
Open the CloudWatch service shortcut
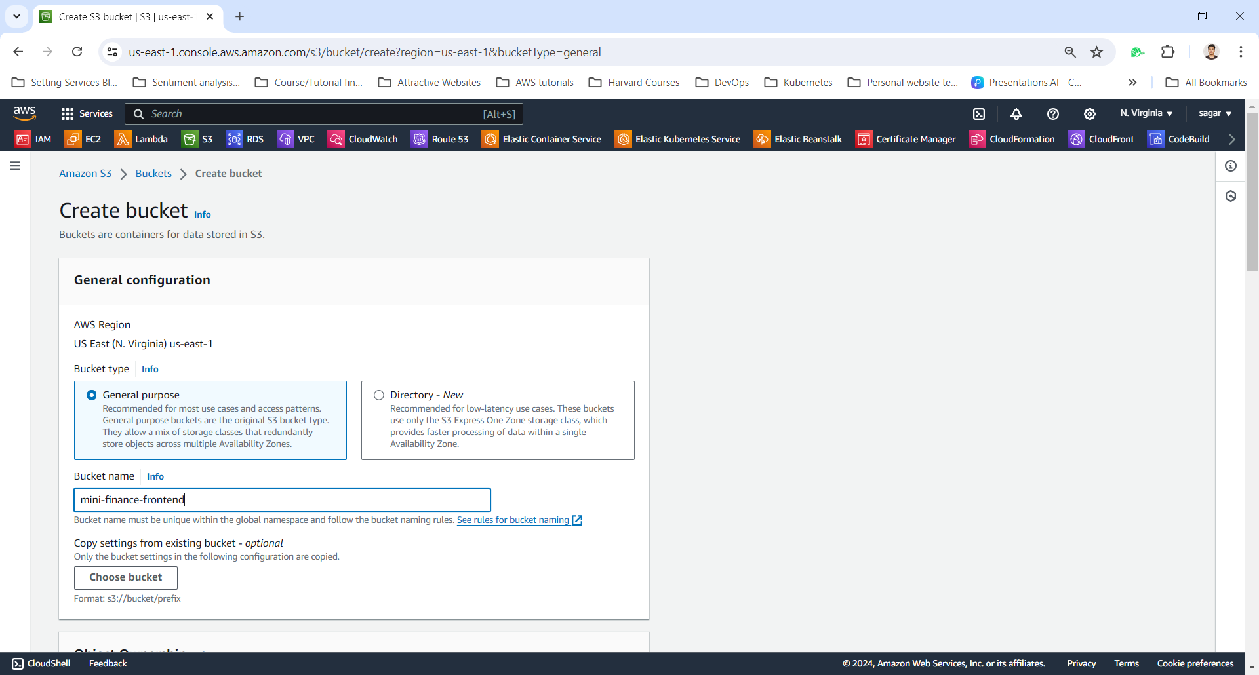(363, 139)
